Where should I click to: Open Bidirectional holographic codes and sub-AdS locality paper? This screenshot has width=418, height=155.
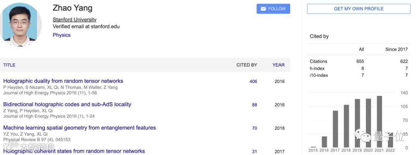[x=67, y=104]
